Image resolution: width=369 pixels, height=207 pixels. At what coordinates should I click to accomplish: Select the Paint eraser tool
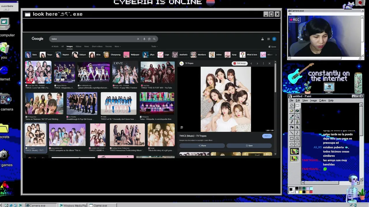292,111
